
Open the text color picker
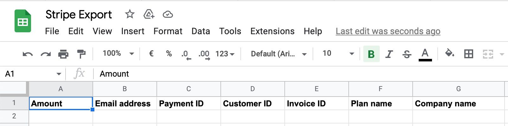[x=425, y=54]
